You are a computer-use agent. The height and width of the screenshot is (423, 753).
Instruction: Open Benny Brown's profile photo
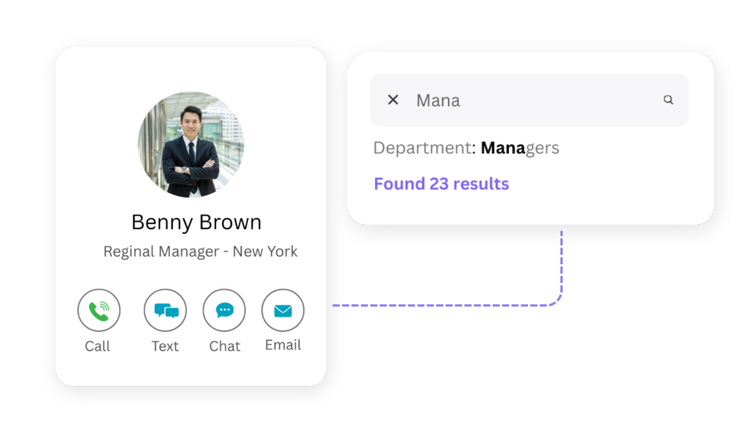pyautogui.click(x=190, y=145)
